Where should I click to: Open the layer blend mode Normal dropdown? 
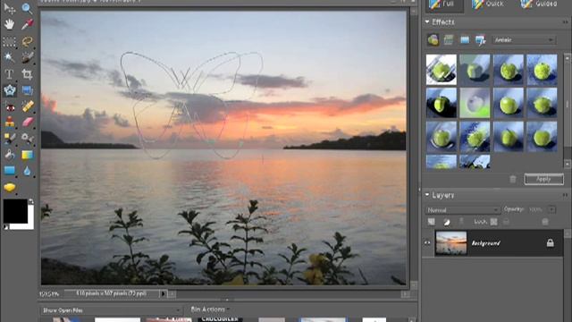[463, 210]
